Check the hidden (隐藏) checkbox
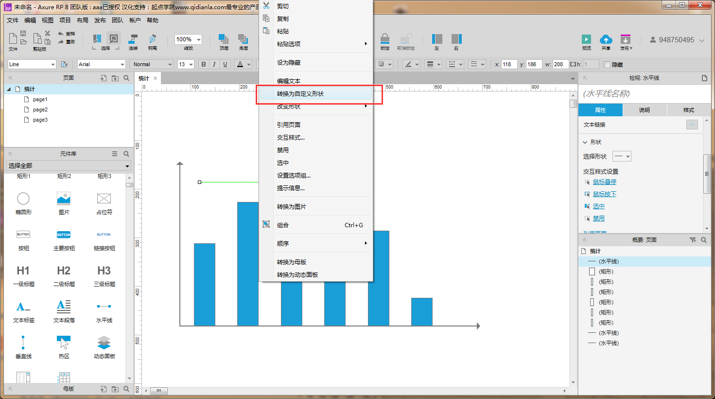 point(607,64)
